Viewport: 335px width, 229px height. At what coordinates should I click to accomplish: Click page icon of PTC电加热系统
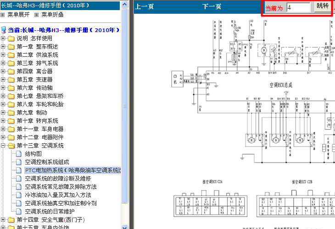(19, 170)
